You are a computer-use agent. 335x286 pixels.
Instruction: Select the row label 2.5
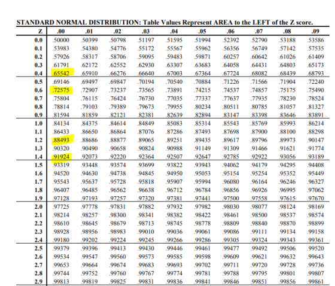[x=38, y=248]
